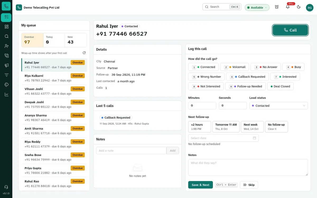
Task: Select the Voicemail call outcome
Action: point(235,67)
